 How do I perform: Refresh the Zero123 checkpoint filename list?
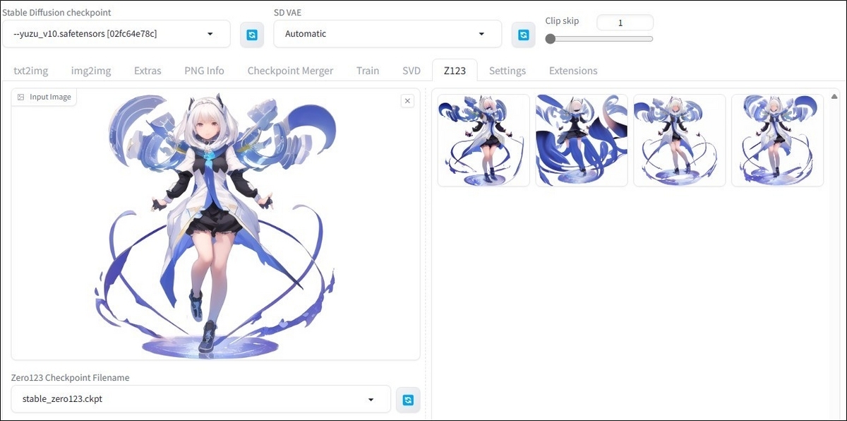(408, 400)
